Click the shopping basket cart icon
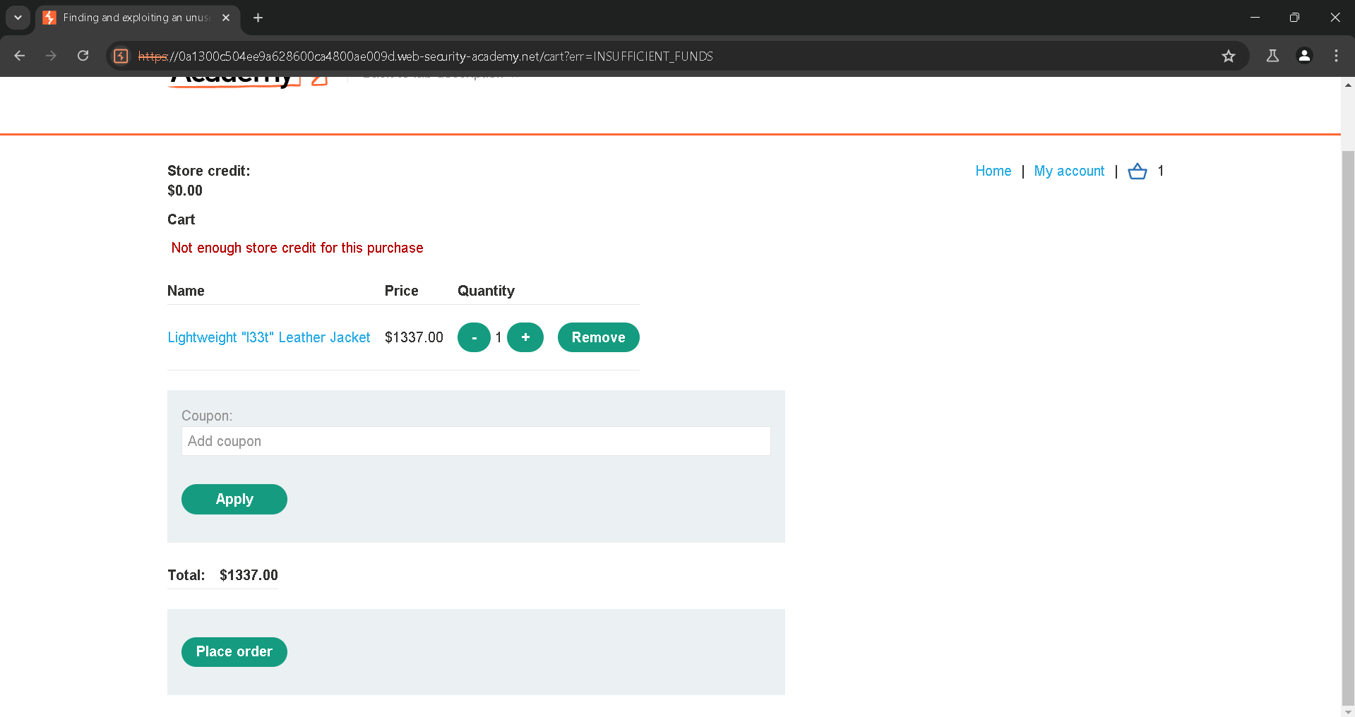The height and width of the screenshot is (717, 1355). click(x=1137, y=171)
